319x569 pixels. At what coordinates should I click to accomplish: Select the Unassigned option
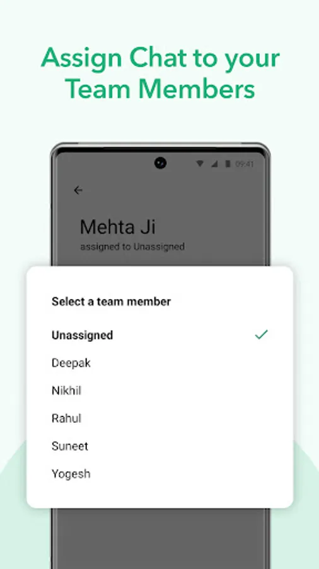click(160, 335)
